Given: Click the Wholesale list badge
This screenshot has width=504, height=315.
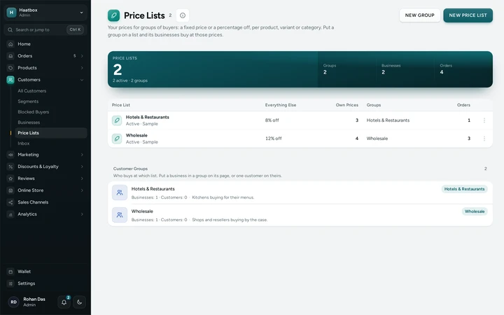Looking at the screenshot, I should 475,211.
